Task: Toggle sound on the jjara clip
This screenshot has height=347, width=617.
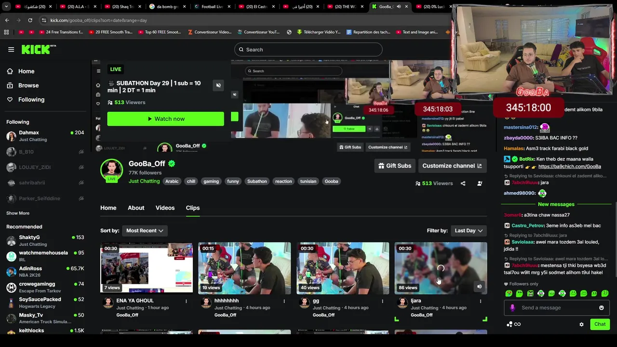Action: pyautogui.click(x=479, y=287)
